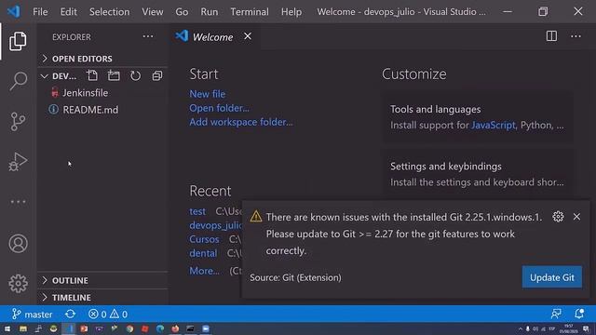596x335 pixels.
Task: Open recent folder Cursos
Action: [204, 239]
